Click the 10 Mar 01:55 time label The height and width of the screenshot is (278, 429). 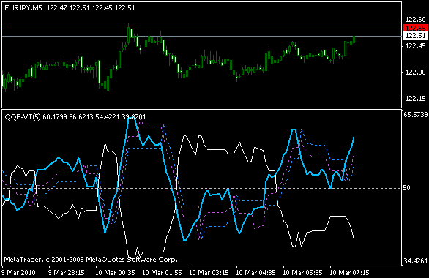point(163,273)
